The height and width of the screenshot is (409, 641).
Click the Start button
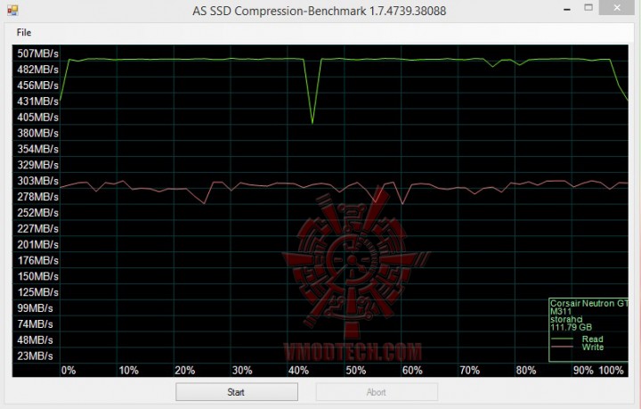point(237,392)
